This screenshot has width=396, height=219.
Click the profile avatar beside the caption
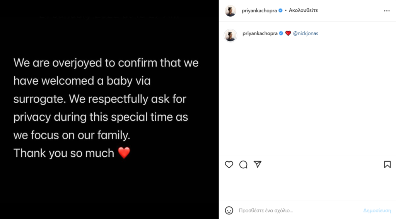[x=230, y=35]
